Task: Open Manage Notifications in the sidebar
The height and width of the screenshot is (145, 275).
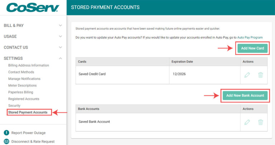Action: click(24, 79)
